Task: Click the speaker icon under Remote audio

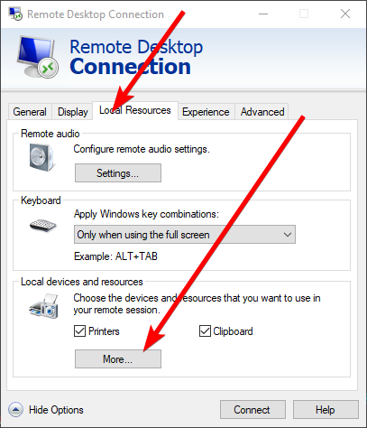Action: tap(41, 157)
